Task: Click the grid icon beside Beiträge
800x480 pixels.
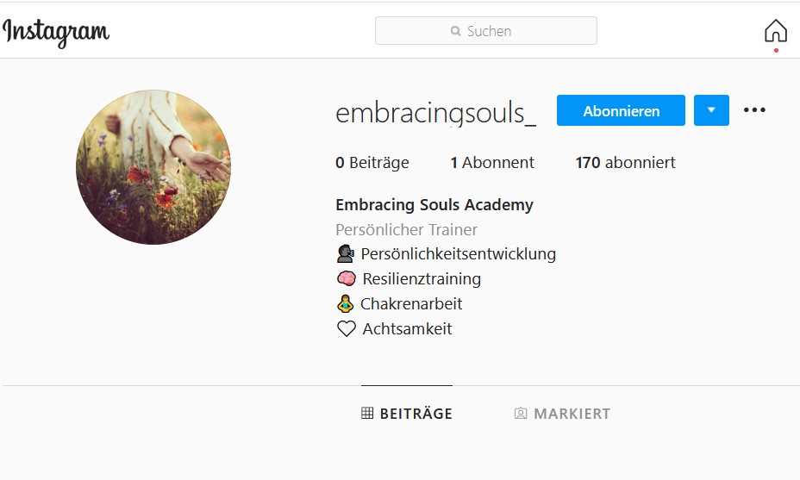Action: pyautogui.click(x=367, y=413)
